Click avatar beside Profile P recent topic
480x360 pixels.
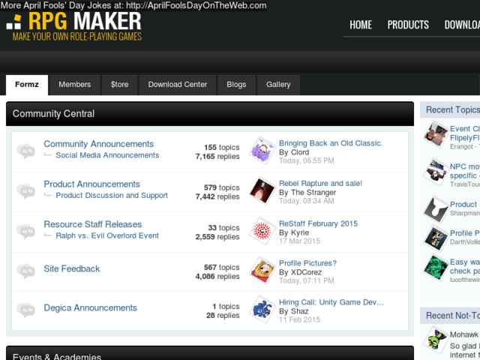(436, 238)
